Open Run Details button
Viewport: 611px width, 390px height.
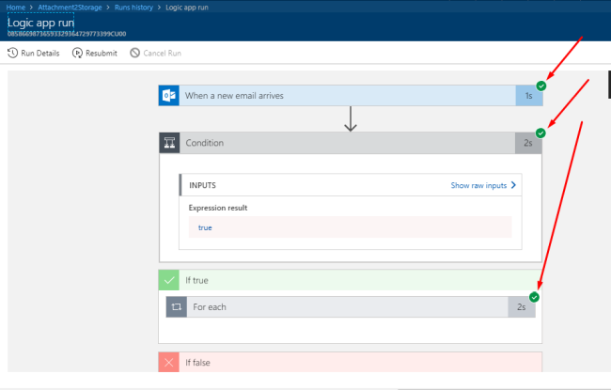point(34,53)
